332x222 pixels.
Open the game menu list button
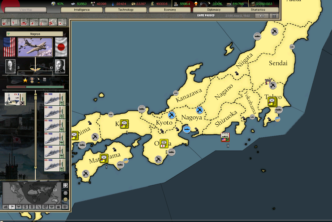(x=274, y=16)
